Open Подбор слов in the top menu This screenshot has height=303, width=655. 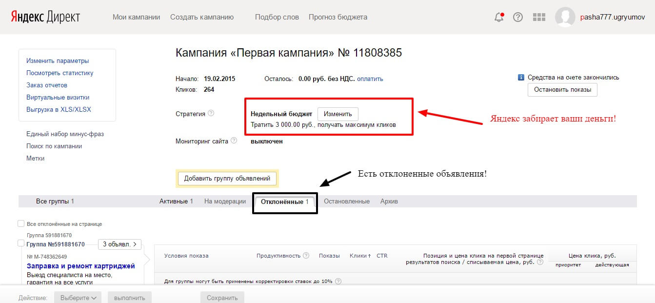point(277,17)
